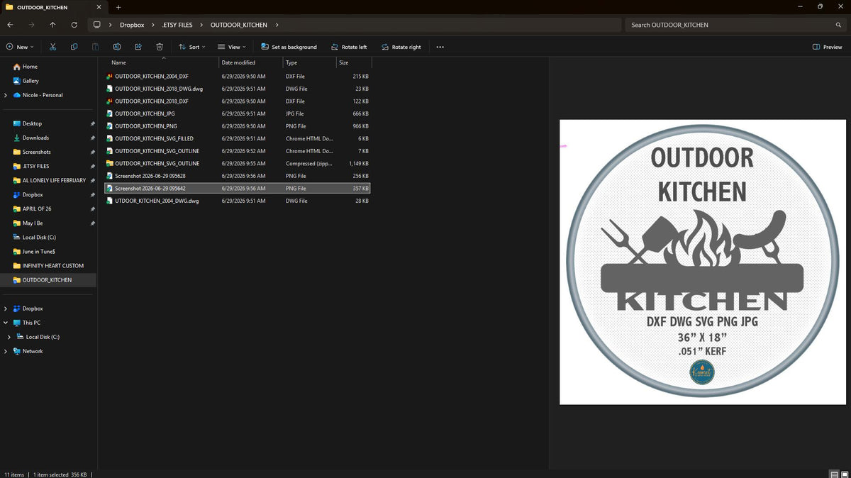
Task: Open the View dropdown menu
Action: pos(230,47)
